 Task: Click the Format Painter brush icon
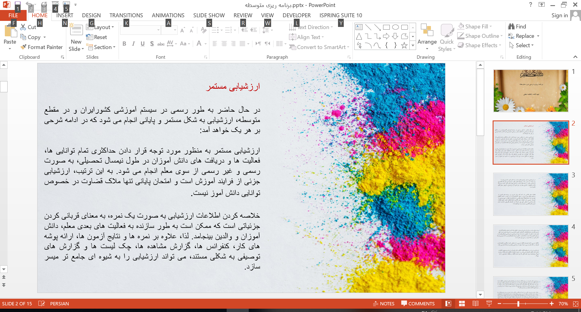[23, 47]
